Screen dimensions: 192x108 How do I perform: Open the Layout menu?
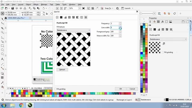pos(21,4)
